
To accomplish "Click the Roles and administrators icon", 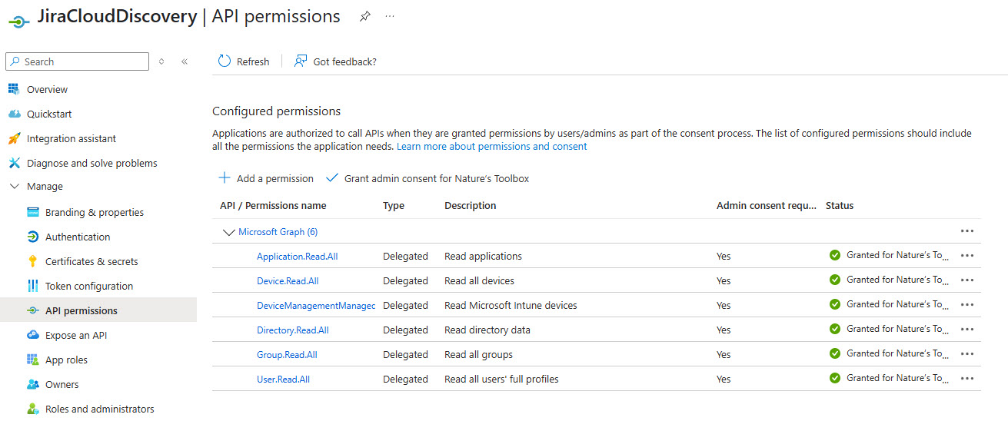I will [32, 409].
